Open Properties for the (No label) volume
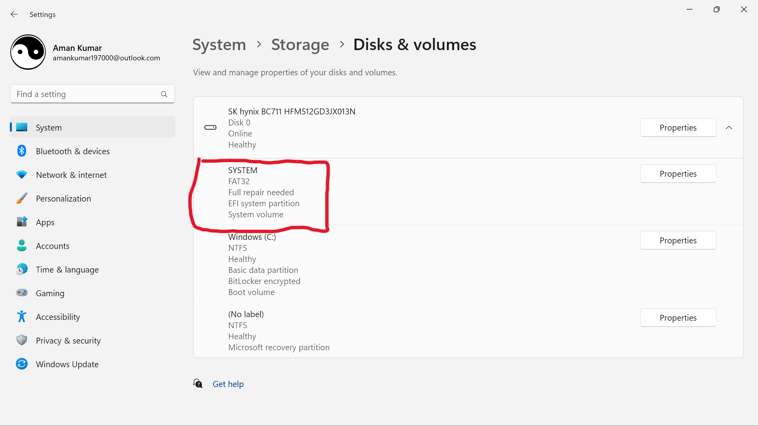Image resolution: width=758 pixels, height=426 pixels. click(678, 318)
